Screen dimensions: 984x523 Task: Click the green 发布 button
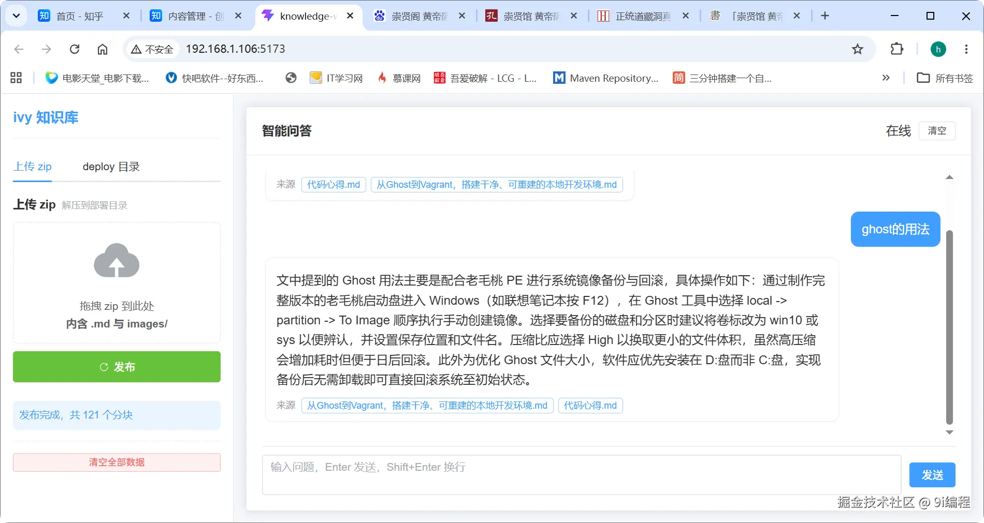[x=117, y=367]
